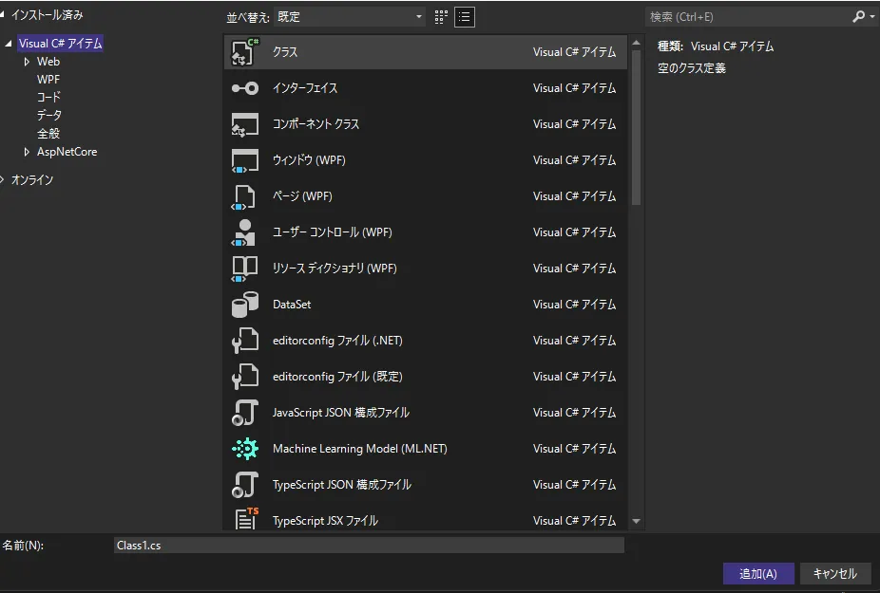Select the ページ (WPF) template icon
This screenshot has width=880, height=593.
point(243,196)
